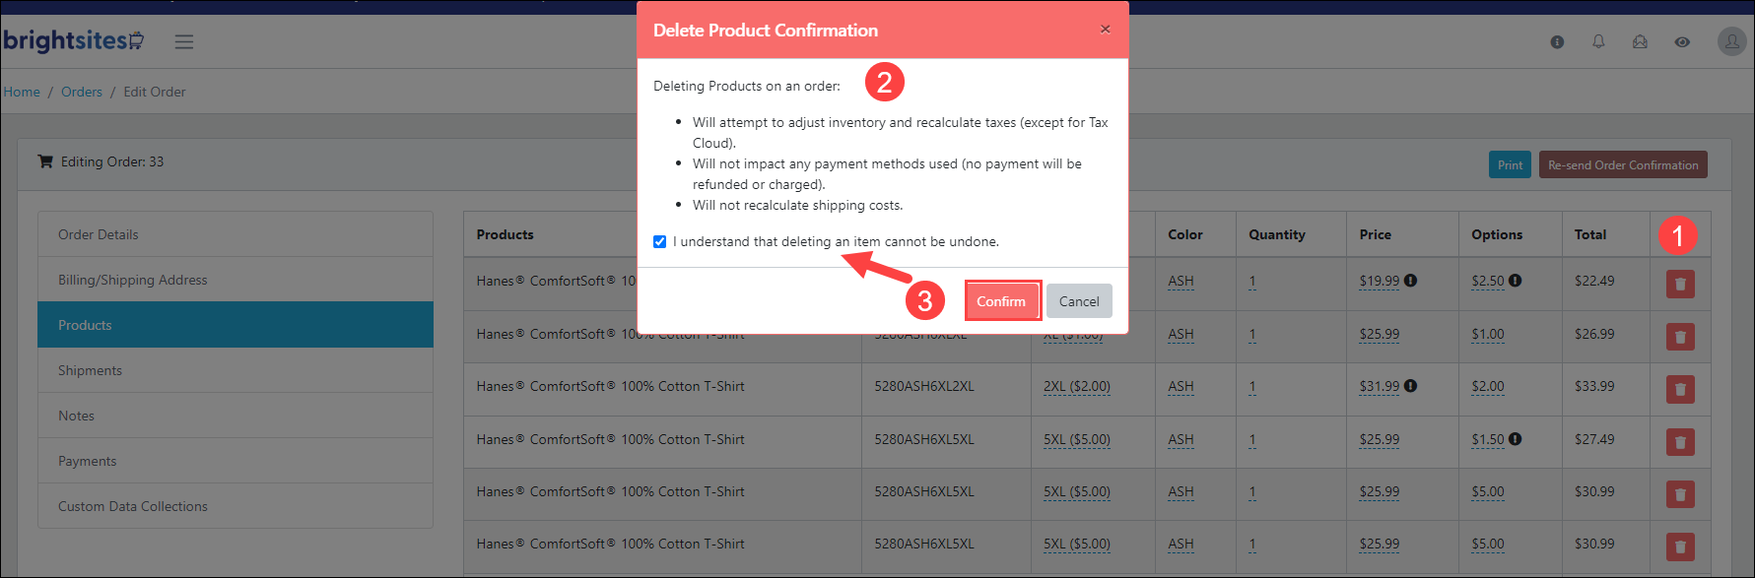1755x578 pixels.
Task: Confirm the product deletion
Action: [x=1002, y=301]
